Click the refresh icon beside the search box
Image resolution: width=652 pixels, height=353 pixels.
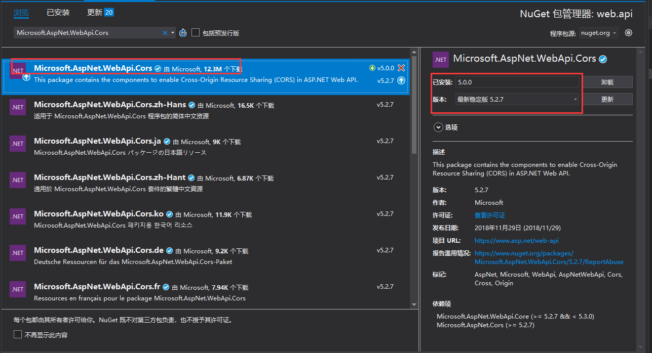coord(183,33)
